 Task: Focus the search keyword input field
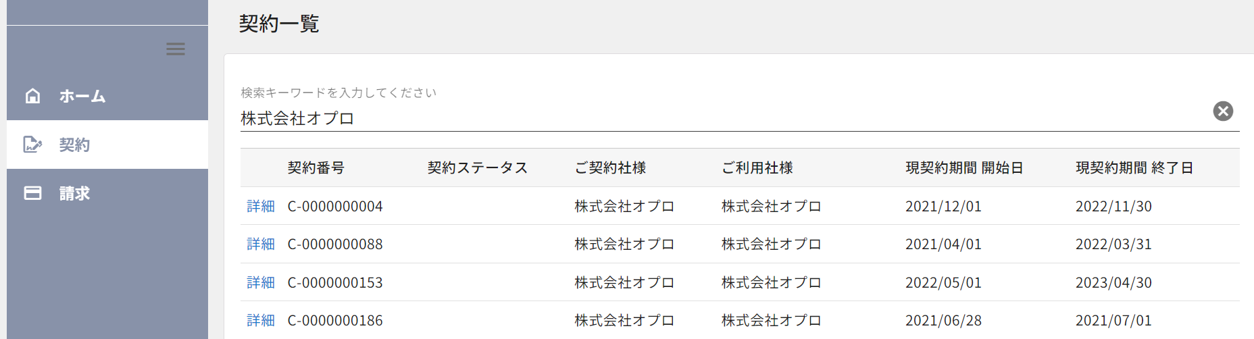[723, 118]
